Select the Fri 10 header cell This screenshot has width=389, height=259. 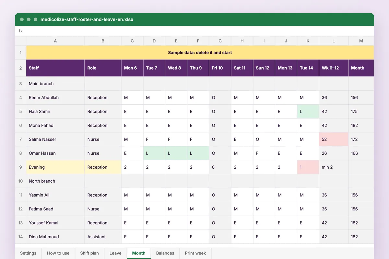tap(220, 68)
